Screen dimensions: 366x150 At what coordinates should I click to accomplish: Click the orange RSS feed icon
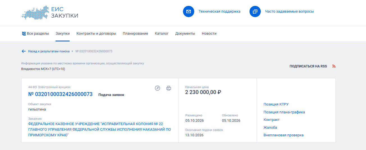click(x=334, y=66)
